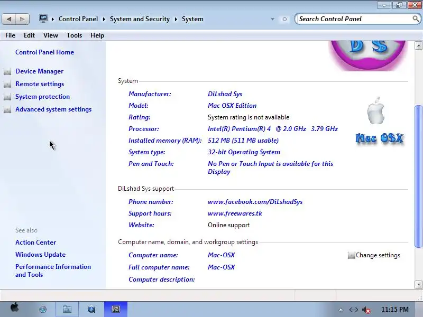This screenshot has height=317, width=423.
Task: Open the Apple start button on the taskbar
Action: (15, 307)
